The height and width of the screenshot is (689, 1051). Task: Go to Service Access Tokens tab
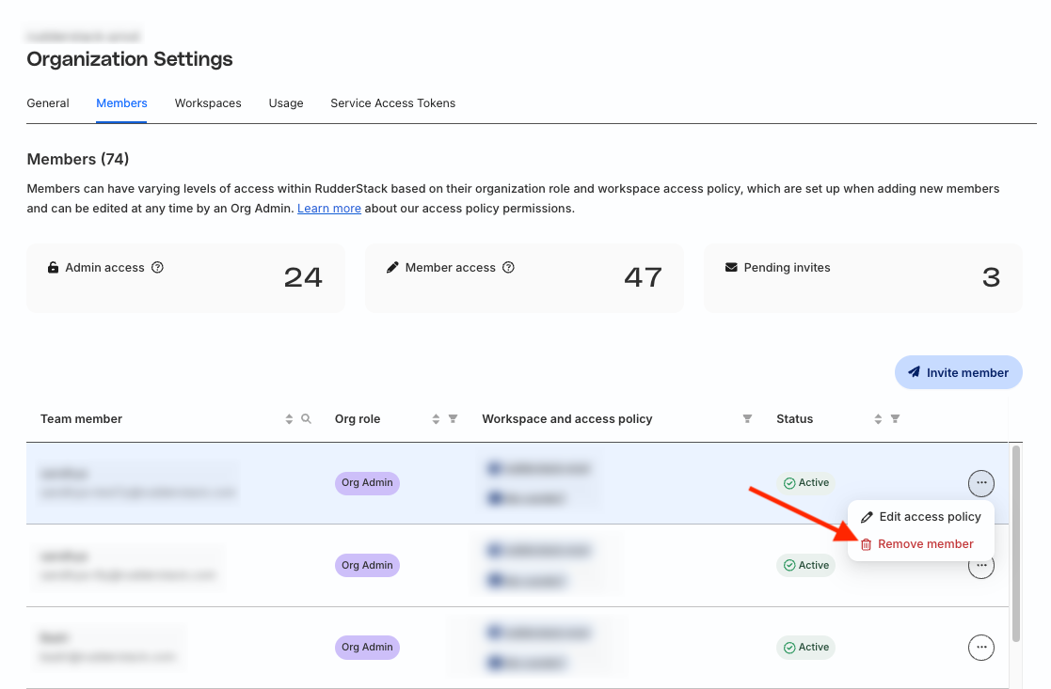pos(392,103)
